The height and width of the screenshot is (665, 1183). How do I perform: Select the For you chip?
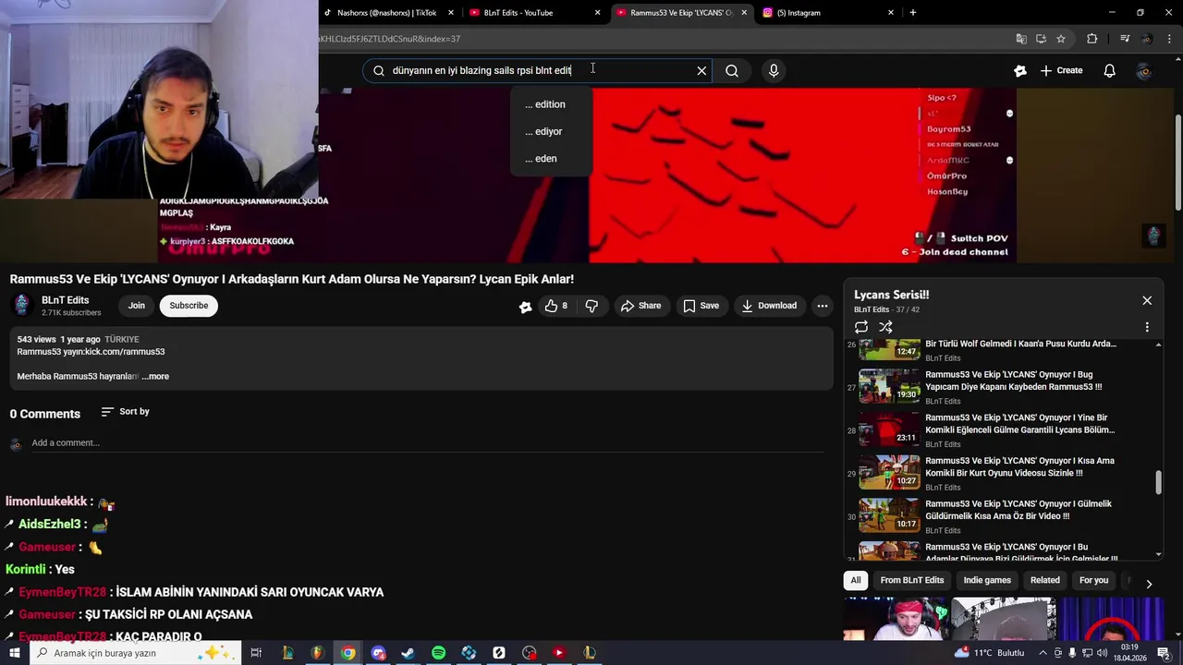(1093, 580)
